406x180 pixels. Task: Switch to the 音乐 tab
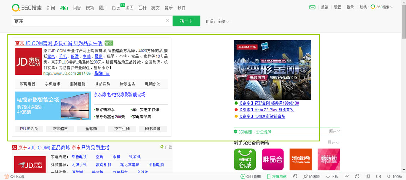tap(168, 8)
